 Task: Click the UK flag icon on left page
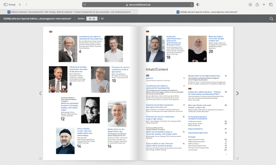[x=51, y=32]
